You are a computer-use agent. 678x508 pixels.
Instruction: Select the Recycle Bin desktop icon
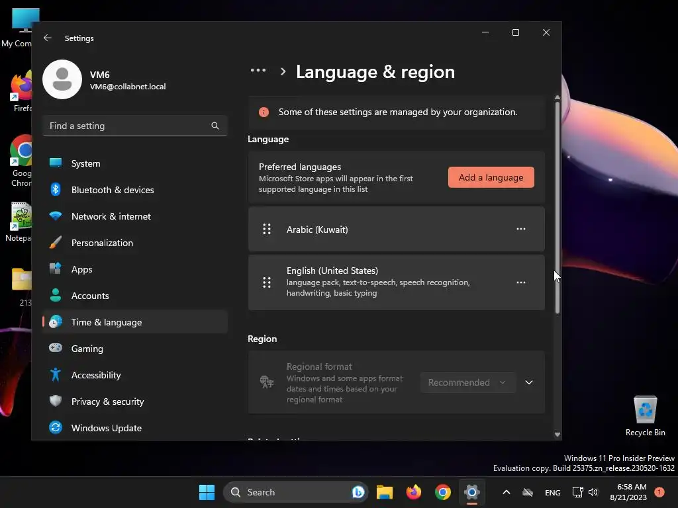tap(645, 417)
